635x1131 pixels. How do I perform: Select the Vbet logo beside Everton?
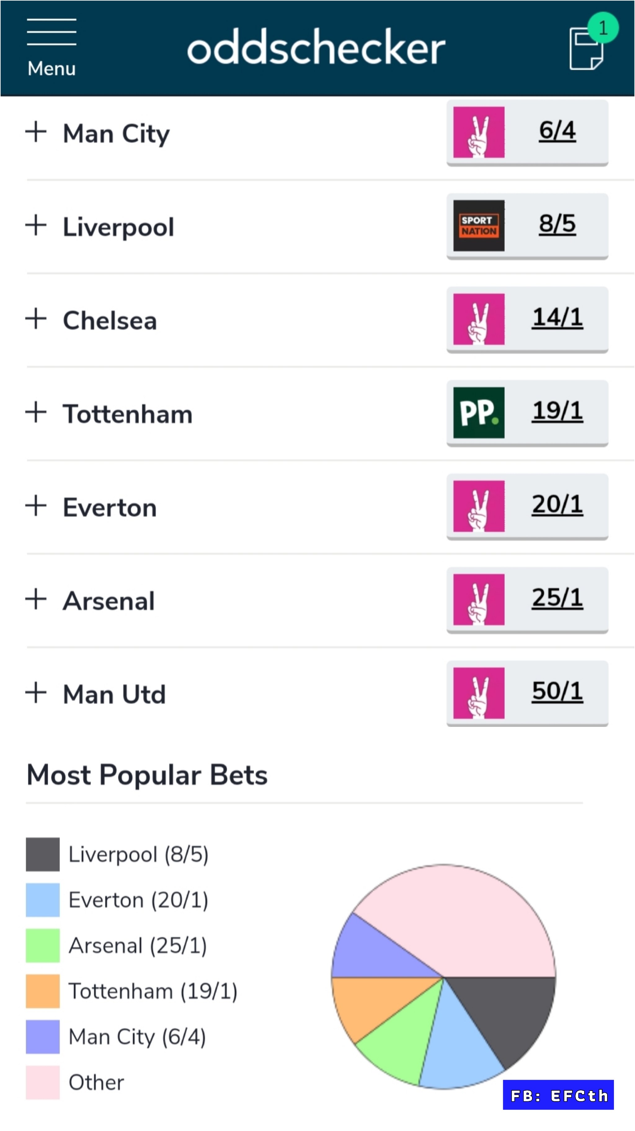pyautogui.click(x=478, y=506)
